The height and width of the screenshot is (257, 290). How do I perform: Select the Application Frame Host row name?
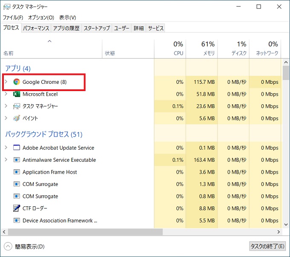(x=49, y=172)
